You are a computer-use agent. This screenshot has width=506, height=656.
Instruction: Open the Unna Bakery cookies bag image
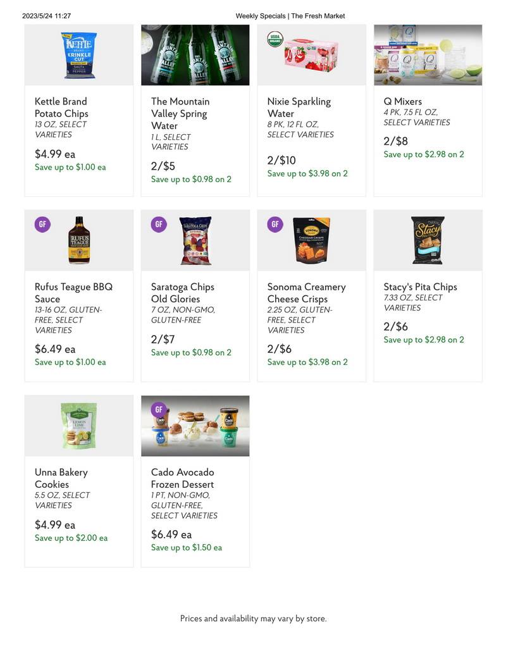click(x=79, y=426)
